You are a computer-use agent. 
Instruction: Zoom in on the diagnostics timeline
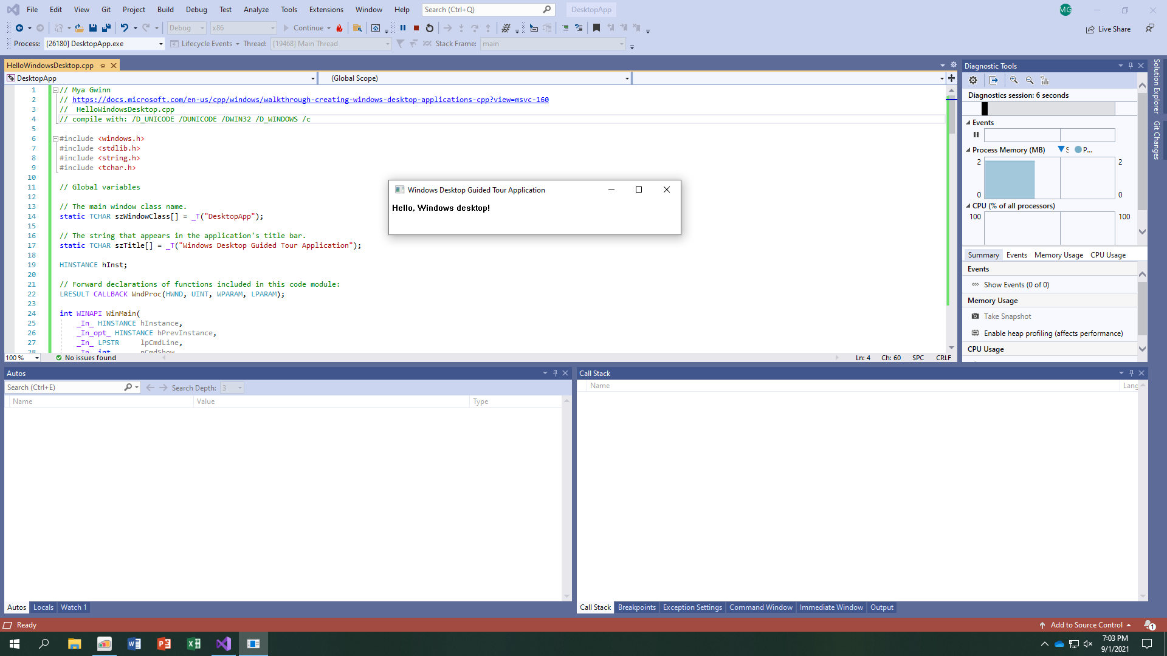[x=1014, y=80]
